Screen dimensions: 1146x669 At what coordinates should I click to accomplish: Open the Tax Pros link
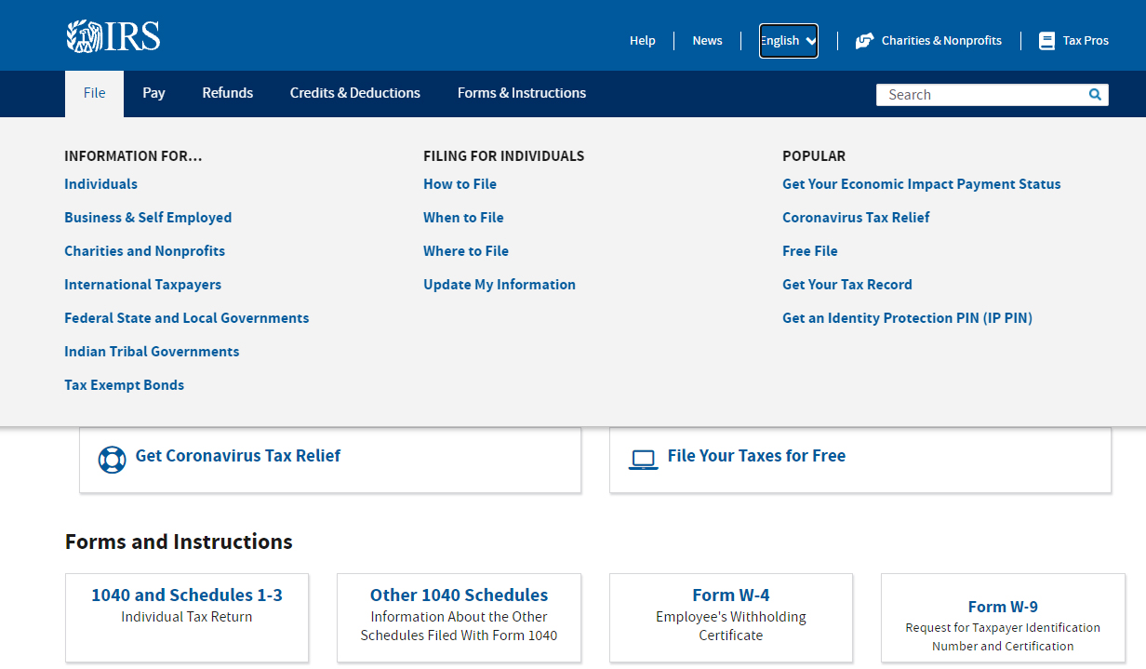coord(1086,41)
